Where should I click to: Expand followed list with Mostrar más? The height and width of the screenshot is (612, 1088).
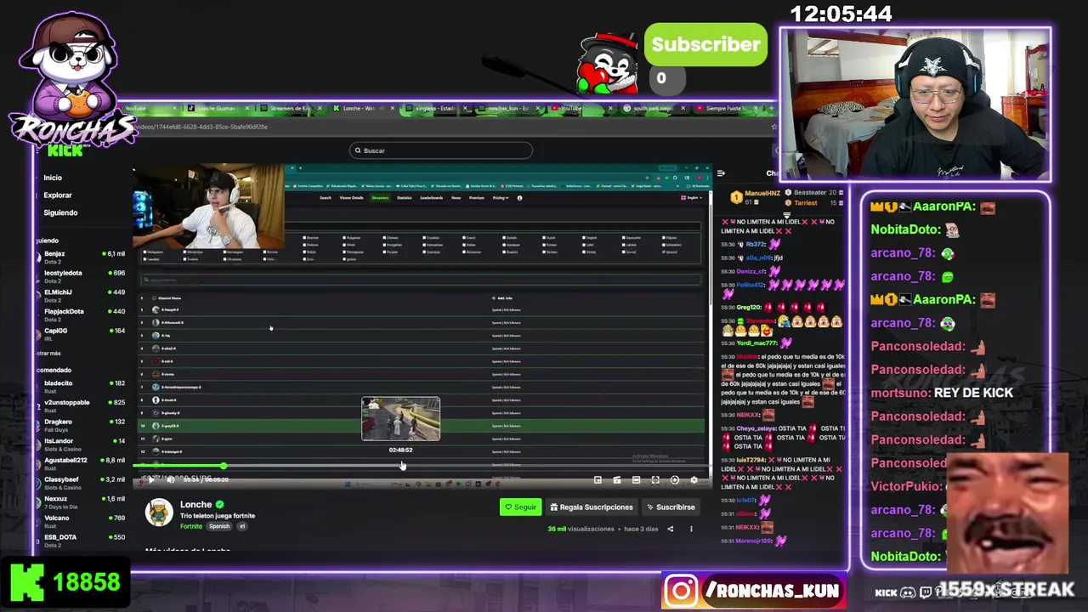(x=49, y=353)
